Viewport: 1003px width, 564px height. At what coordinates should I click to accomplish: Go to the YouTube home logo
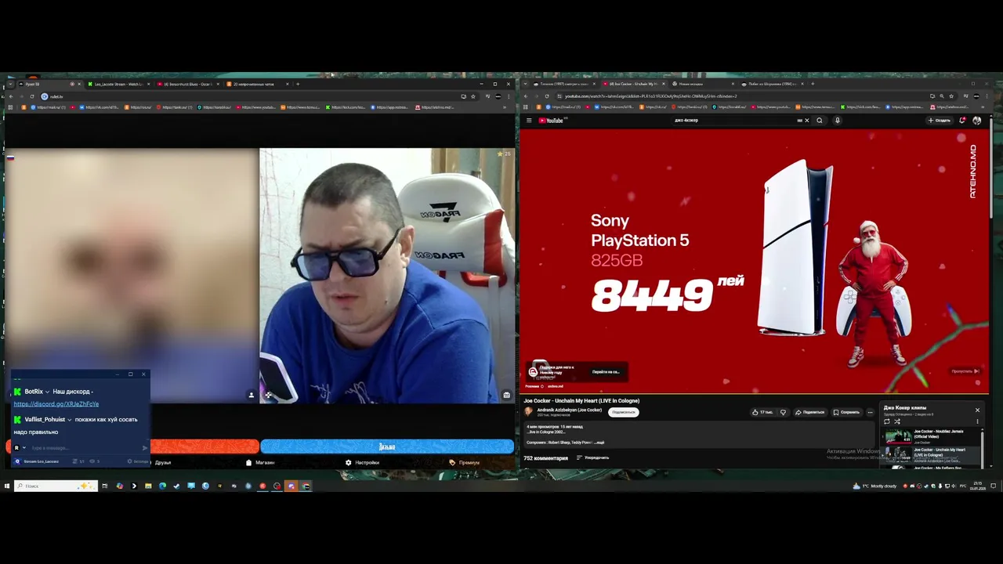pyautogui.click(x=553, y=121)
